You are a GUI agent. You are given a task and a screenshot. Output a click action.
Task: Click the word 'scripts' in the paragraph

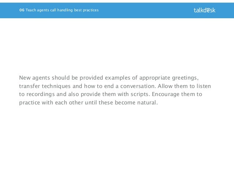click(140, 94)
